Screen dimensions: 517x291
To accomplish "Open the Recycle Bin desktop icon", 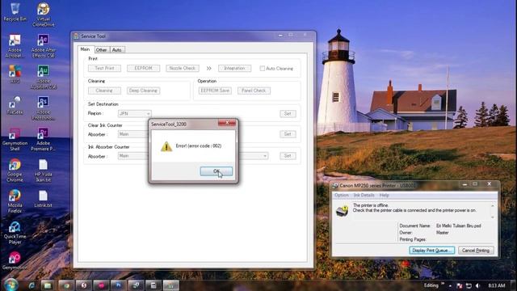I will tap(15, 12).
